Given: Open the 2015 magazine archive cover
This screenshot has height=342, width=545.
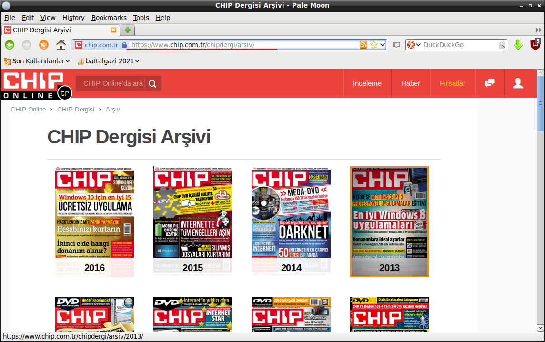Looking at the screenshot, I should click(192, 221).
